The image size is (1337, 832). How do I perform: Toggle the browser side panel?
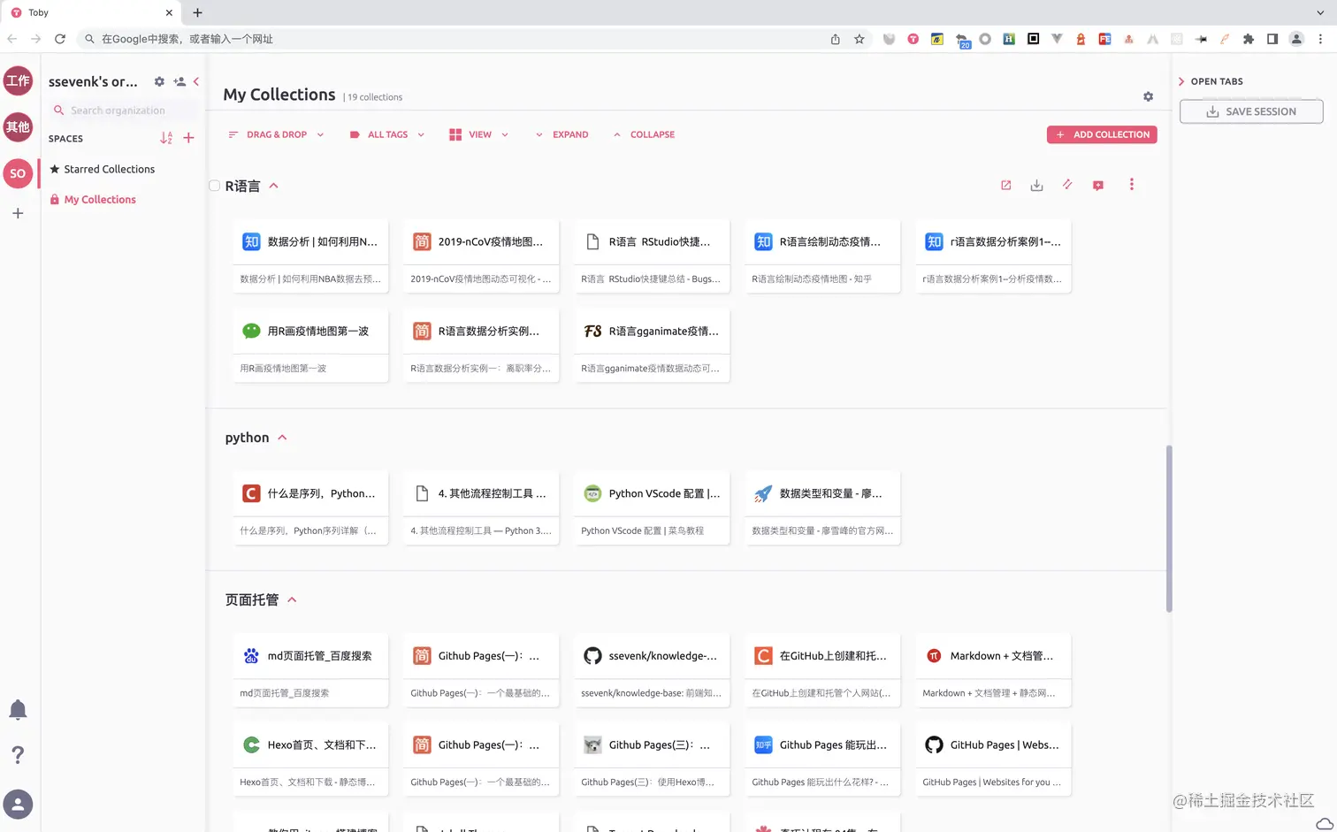pos(1272,39)
